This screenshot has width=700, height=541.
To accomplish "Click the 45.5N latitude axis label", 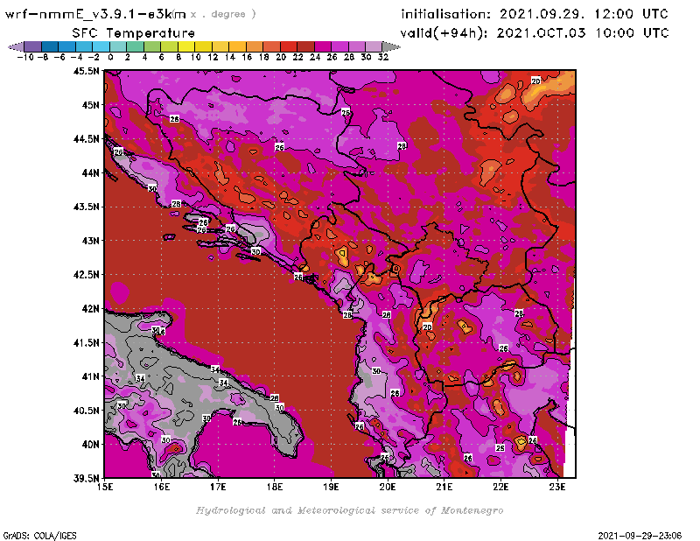I will tap(86, 71).
